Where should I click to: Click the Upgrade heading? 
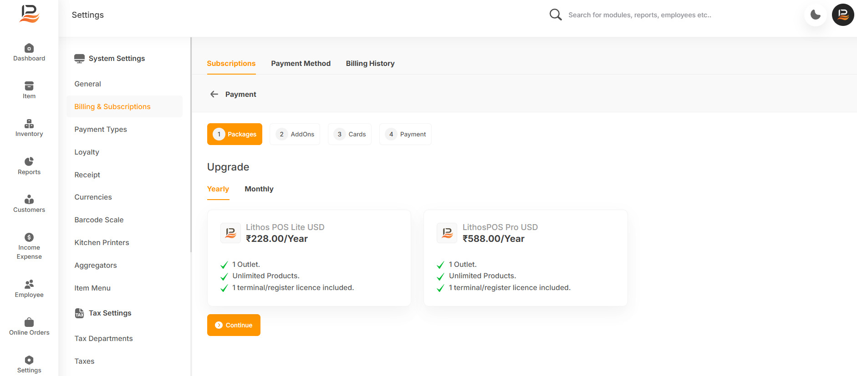tap(228, 167)
